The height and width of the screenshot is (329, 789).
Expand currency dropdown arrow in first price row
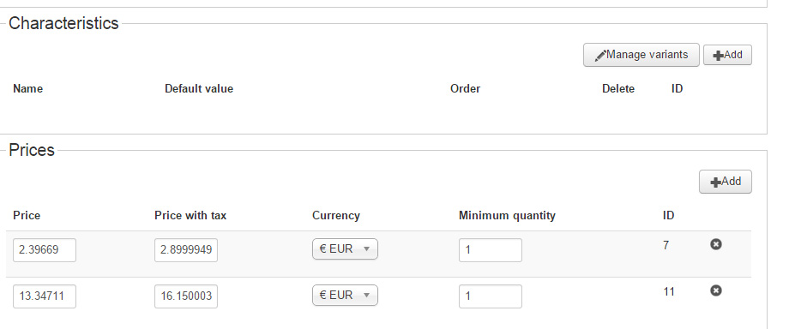366,249
